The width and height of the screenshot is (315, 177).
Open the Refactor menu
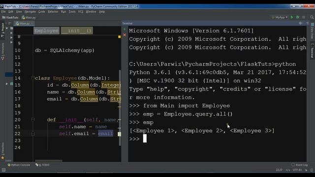pyautogui.click(x=53, y=12)
